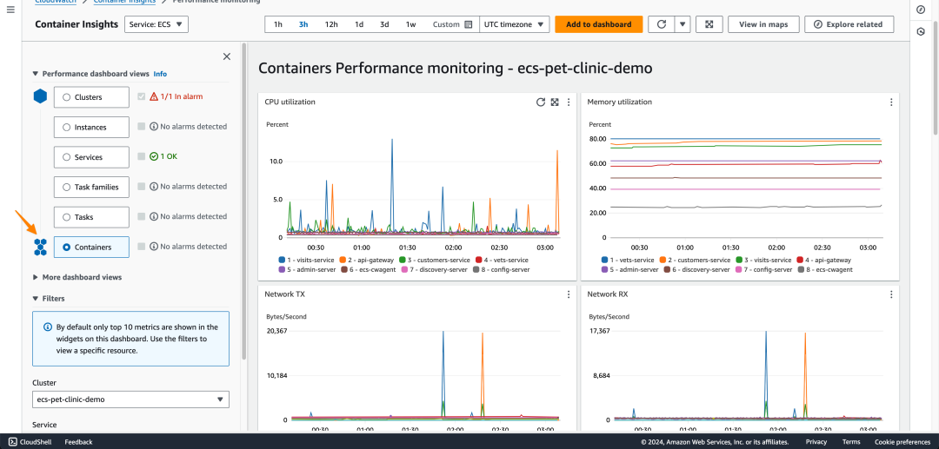Viewport: 939px width, 449px height.
Task: Click the Containers hexagon cluster icon
Action: tap(40, 247)
